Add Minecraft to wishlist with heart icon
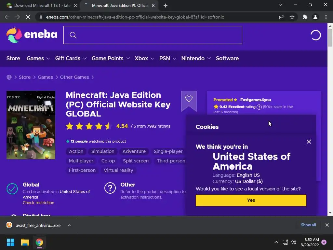 click(189, 99)
